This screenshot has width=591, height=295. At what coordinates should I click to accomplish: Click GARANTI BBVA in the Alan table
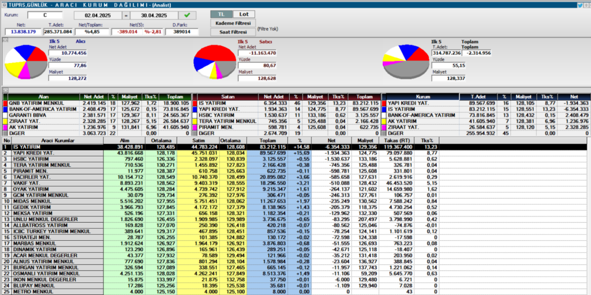click(25, 115)
